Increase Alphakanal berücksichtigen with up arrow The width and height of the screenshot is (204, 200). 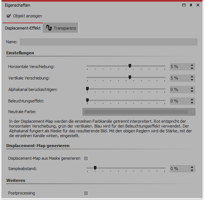point(192,88)
